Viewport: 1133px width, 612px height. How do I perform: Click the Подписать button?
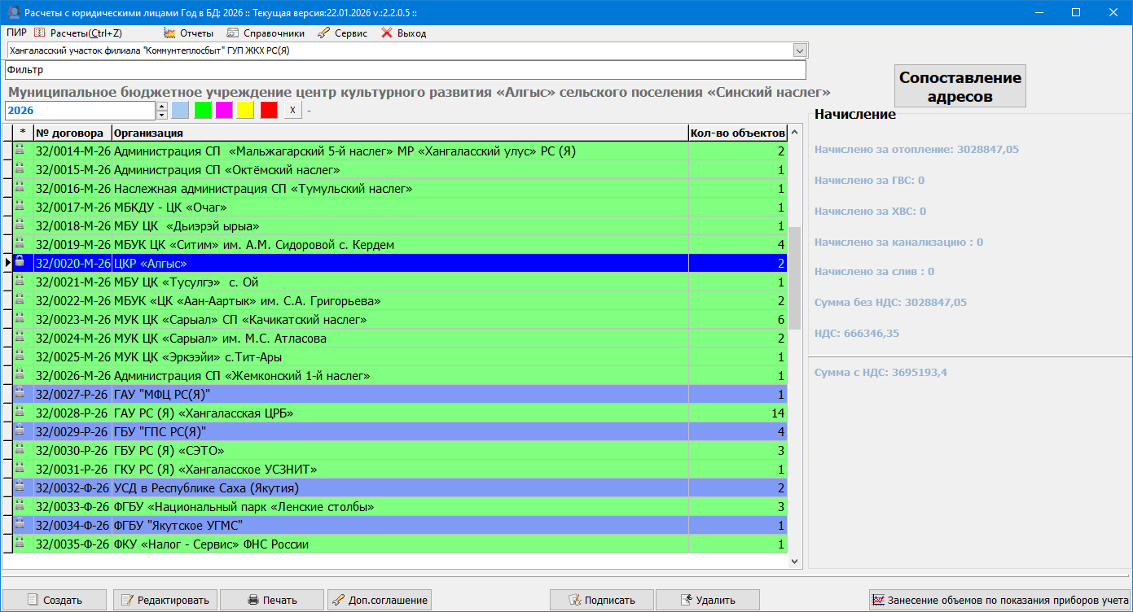[x=602, y=600]
